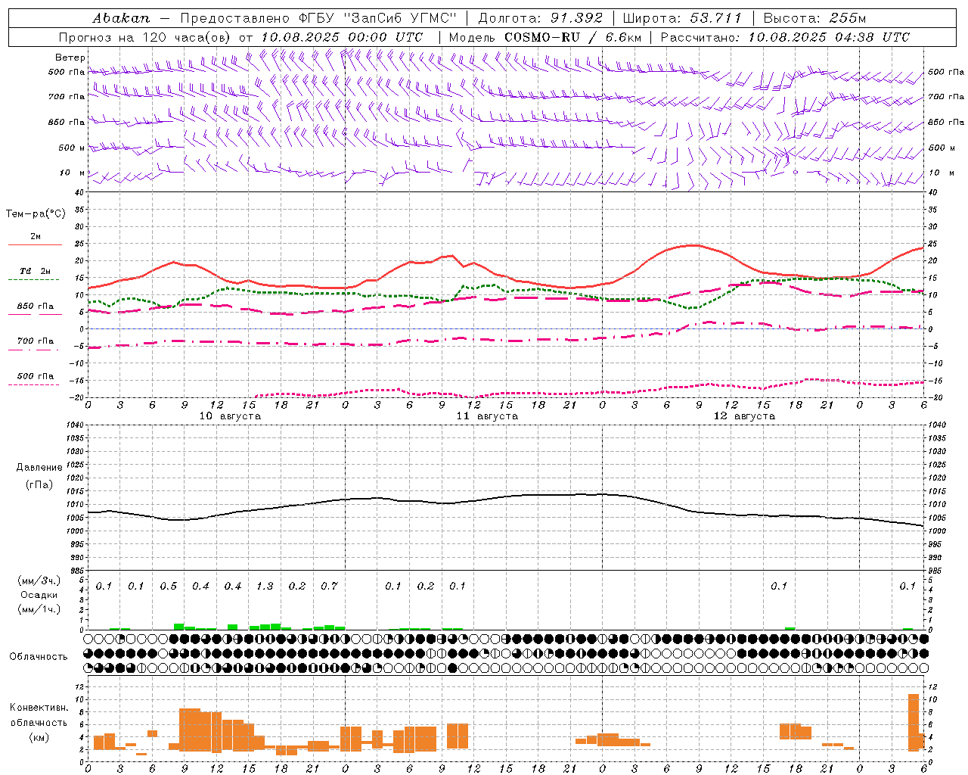
Task: Click the "Конвективн." convective cloud label
Action: [39, 708]
